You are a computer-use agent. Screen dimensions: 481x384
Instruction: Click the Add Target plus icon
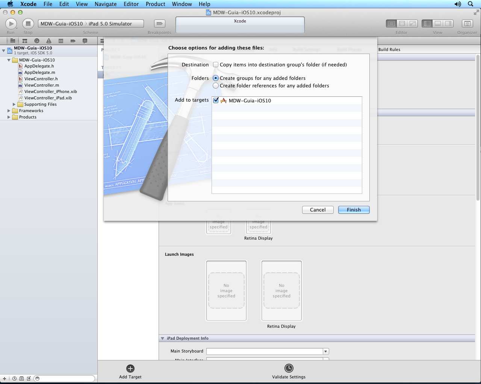pyautogui.click(x=130, y=369)
